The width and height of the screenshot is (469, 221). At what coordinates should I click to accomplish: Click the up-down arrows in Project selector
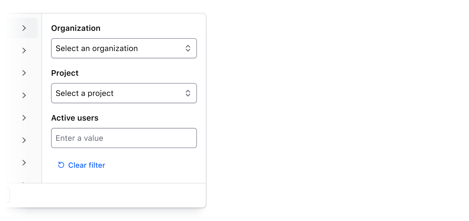point(188,93)
